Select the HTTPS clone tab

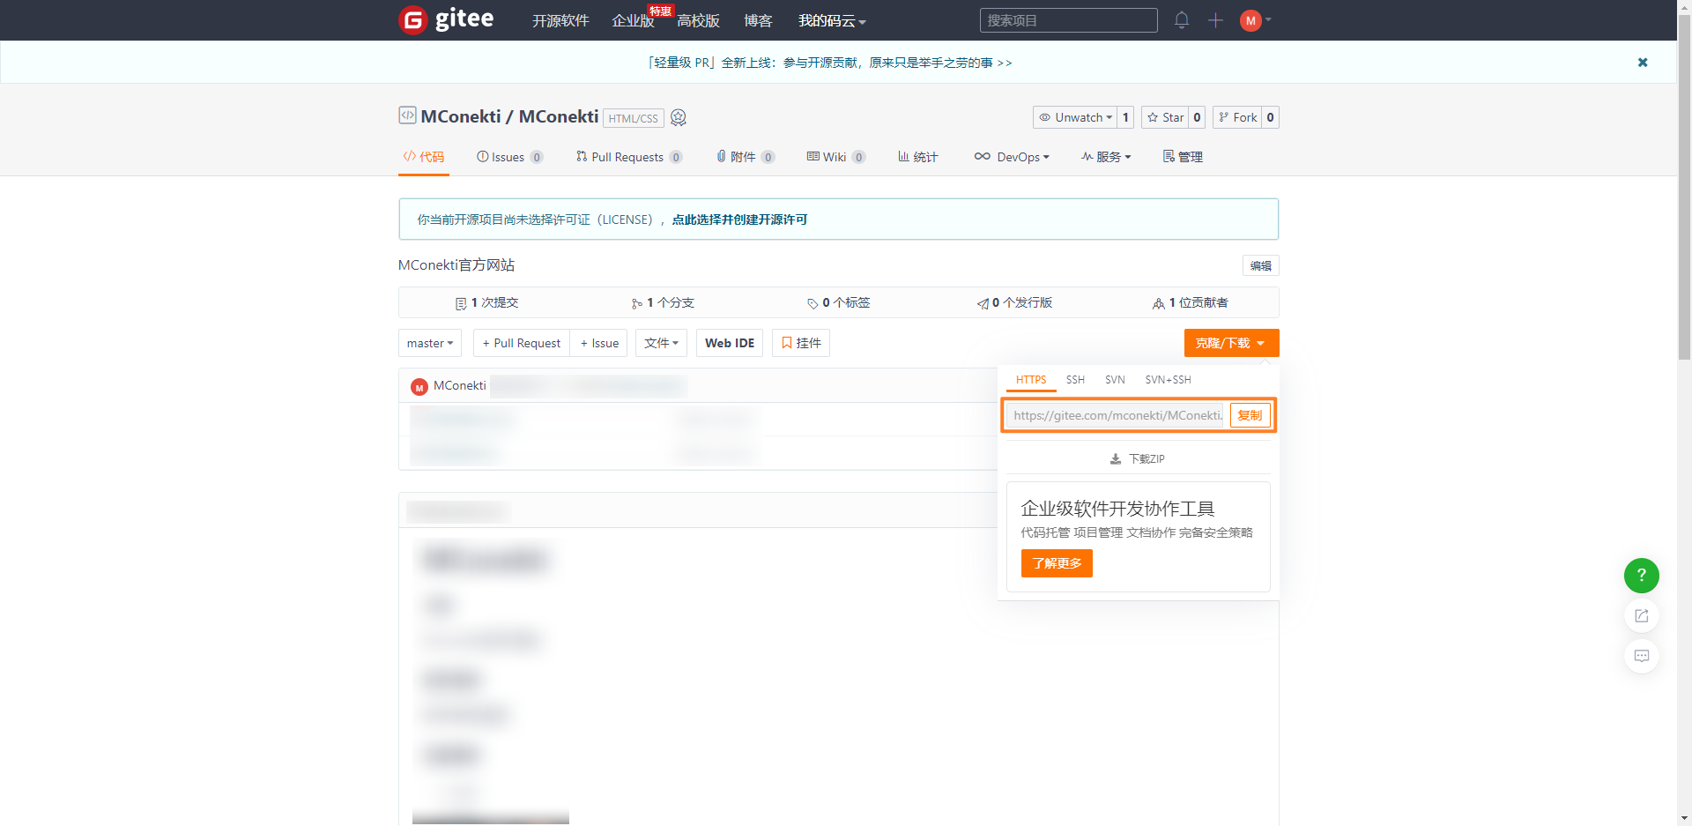pos(1031,380)
